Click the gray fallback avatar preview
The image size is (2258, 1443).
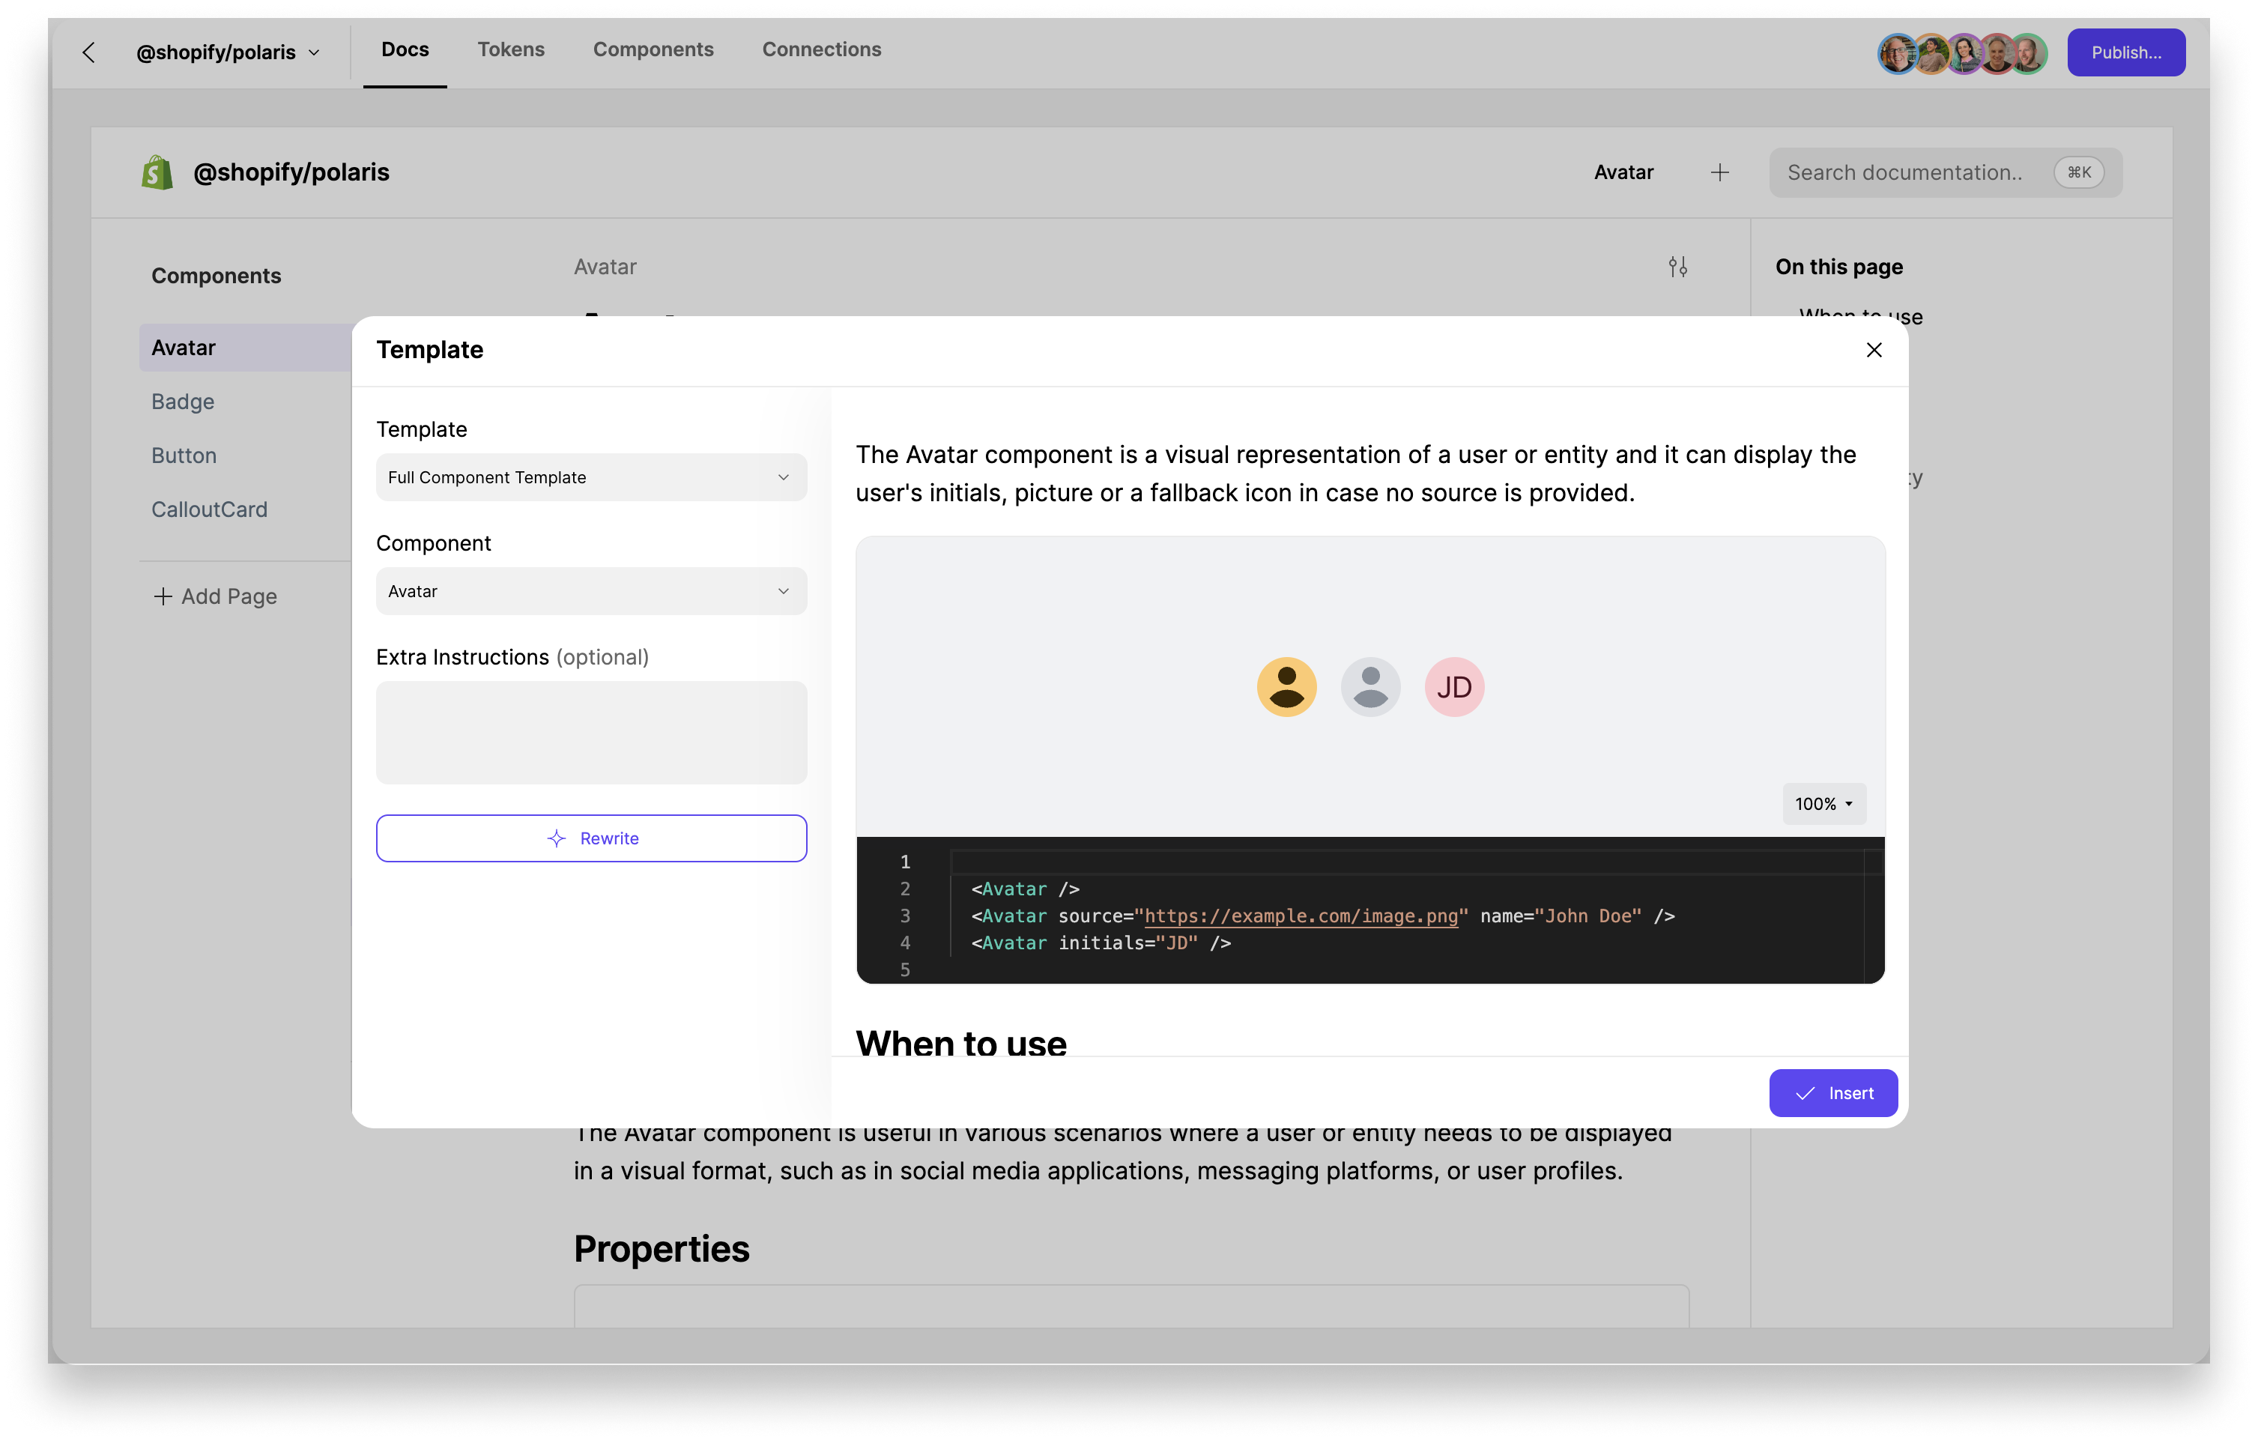coord(1370,686)
